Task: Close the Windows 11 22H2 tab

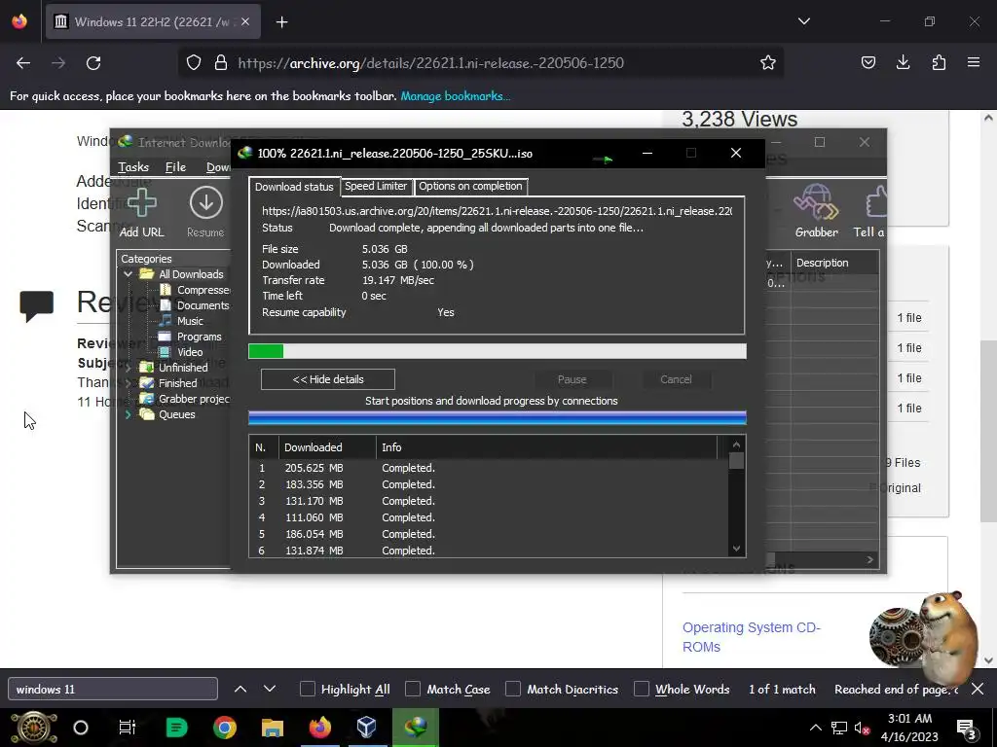Action: (x=245, y=21)
